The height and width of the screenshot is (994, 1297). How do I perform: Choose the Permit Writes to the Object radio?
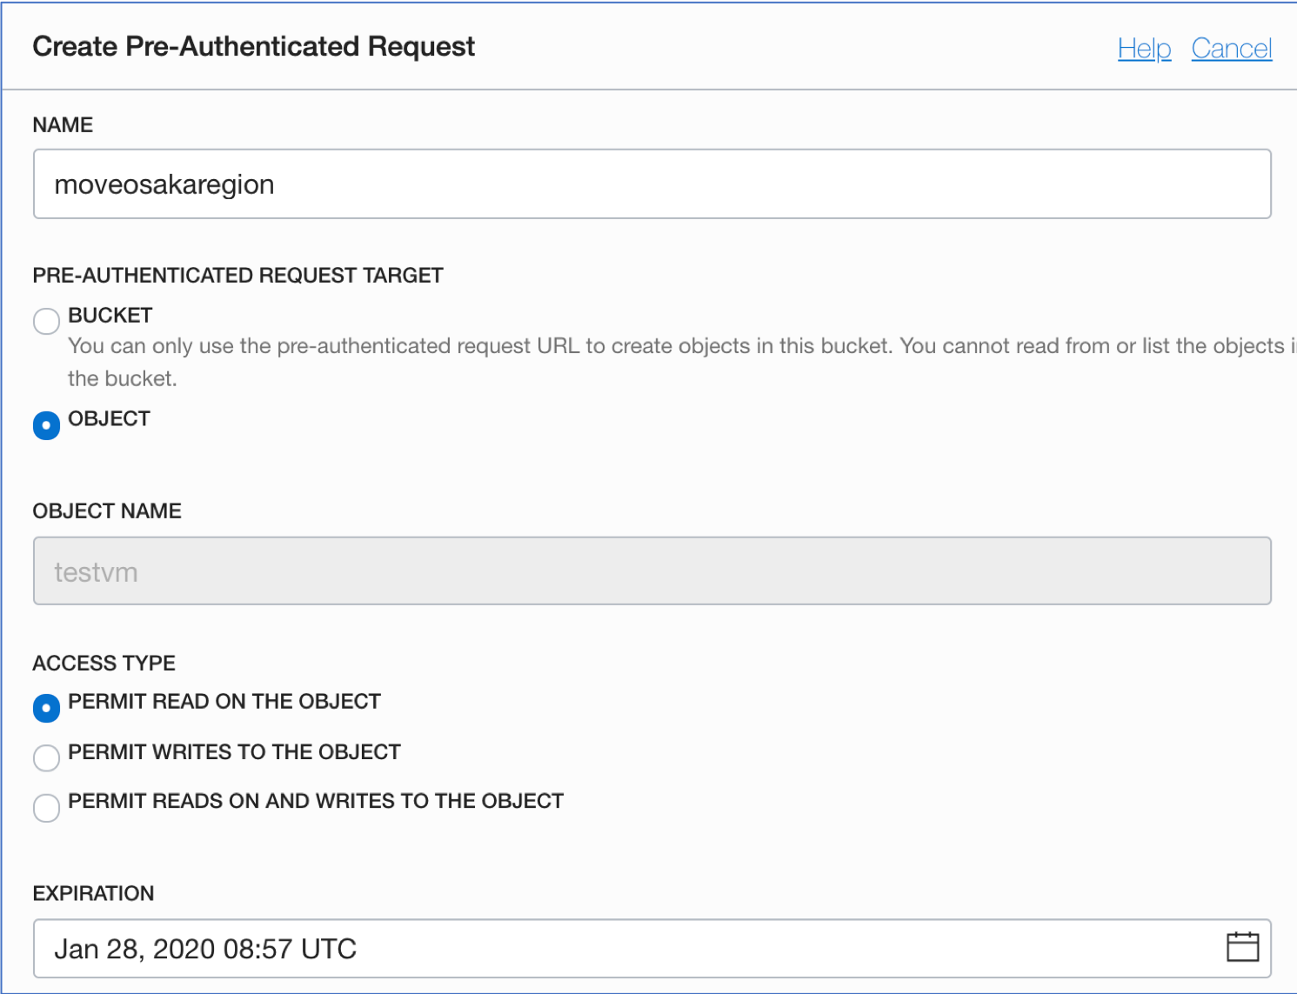46,757
